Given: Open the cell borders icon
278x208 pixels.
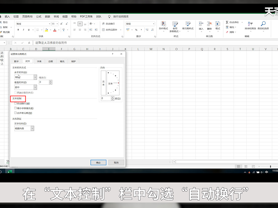Looking at the screenshot, I should 38,30.
